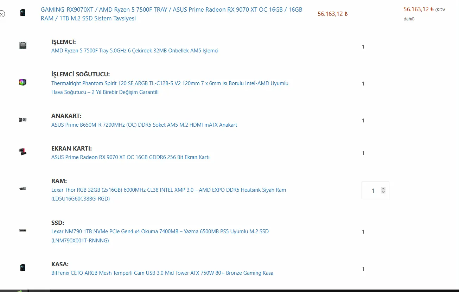Open the Lexar NM790 1TB NVMe SSD link
Viewport: 459px width, 292px height.
(160, 236)
